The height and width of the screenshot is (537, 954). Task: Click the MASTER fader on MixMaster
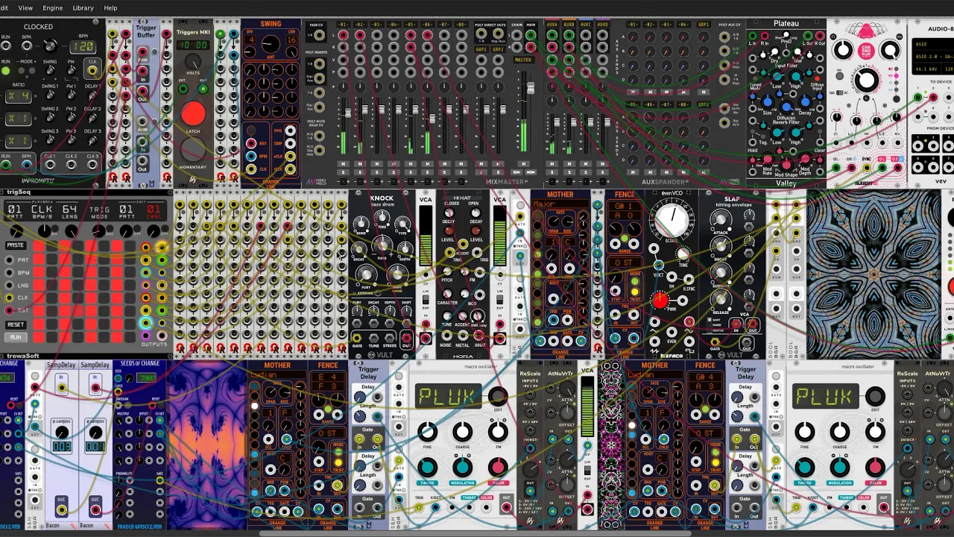tap(530, 89)
